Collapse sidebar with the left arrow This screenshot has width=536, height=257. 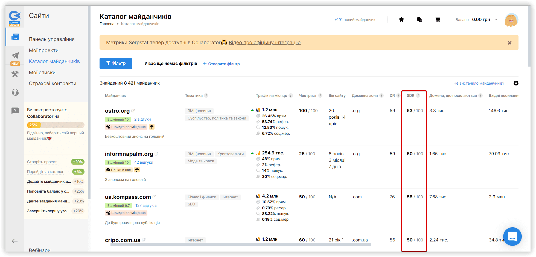(15, 241)
